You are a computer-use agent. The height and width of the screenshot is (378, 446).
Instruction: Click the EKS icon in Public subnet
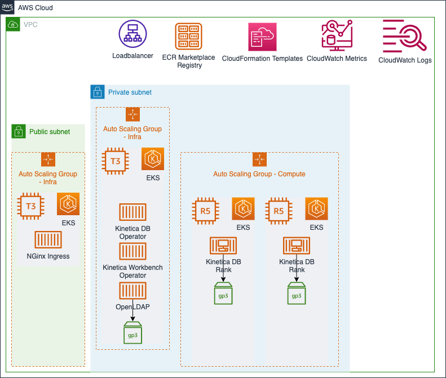(x=68, y=204)
